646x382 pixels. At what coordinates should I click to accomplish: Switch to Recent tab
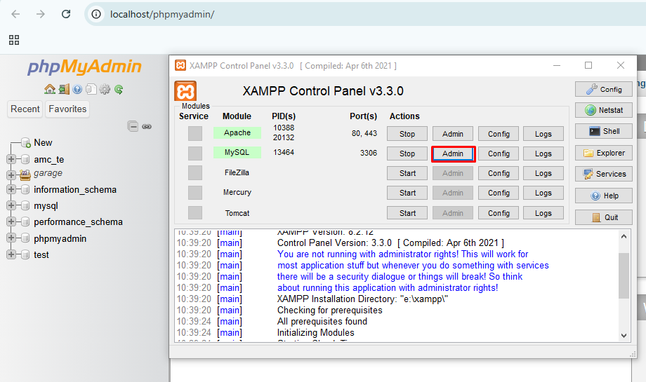pyautogui.click(x=25, y=109)
